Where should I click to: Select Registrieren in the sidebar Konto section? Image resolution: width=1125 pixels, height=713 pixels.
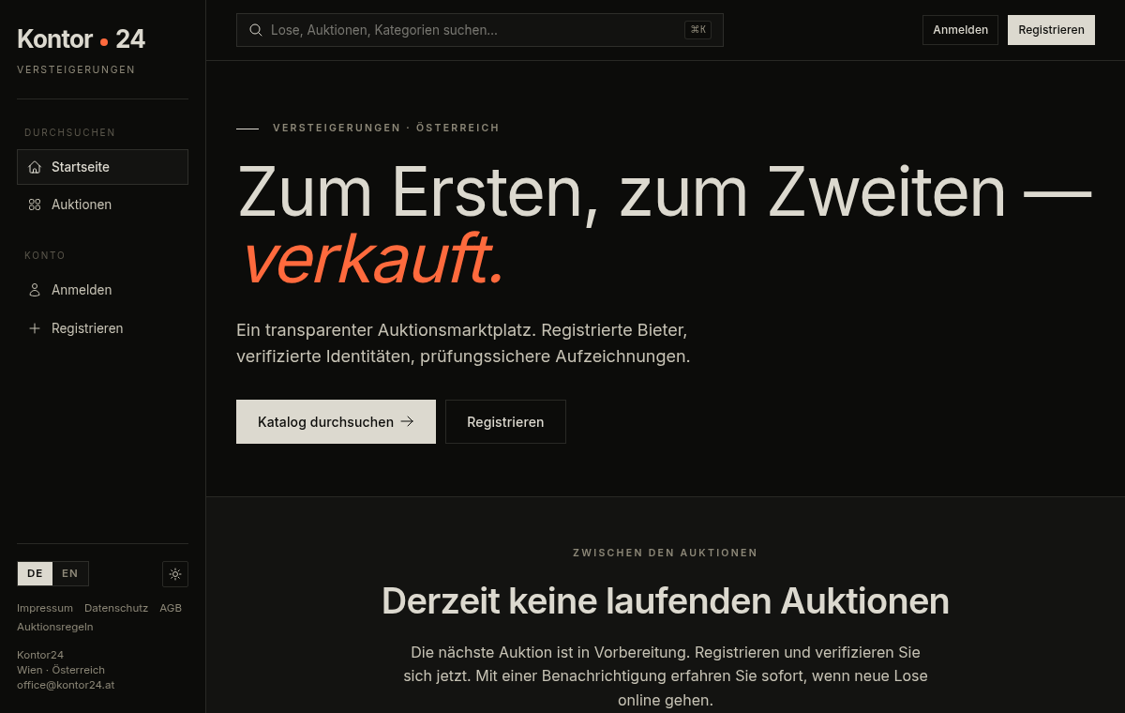click(102, 328)
